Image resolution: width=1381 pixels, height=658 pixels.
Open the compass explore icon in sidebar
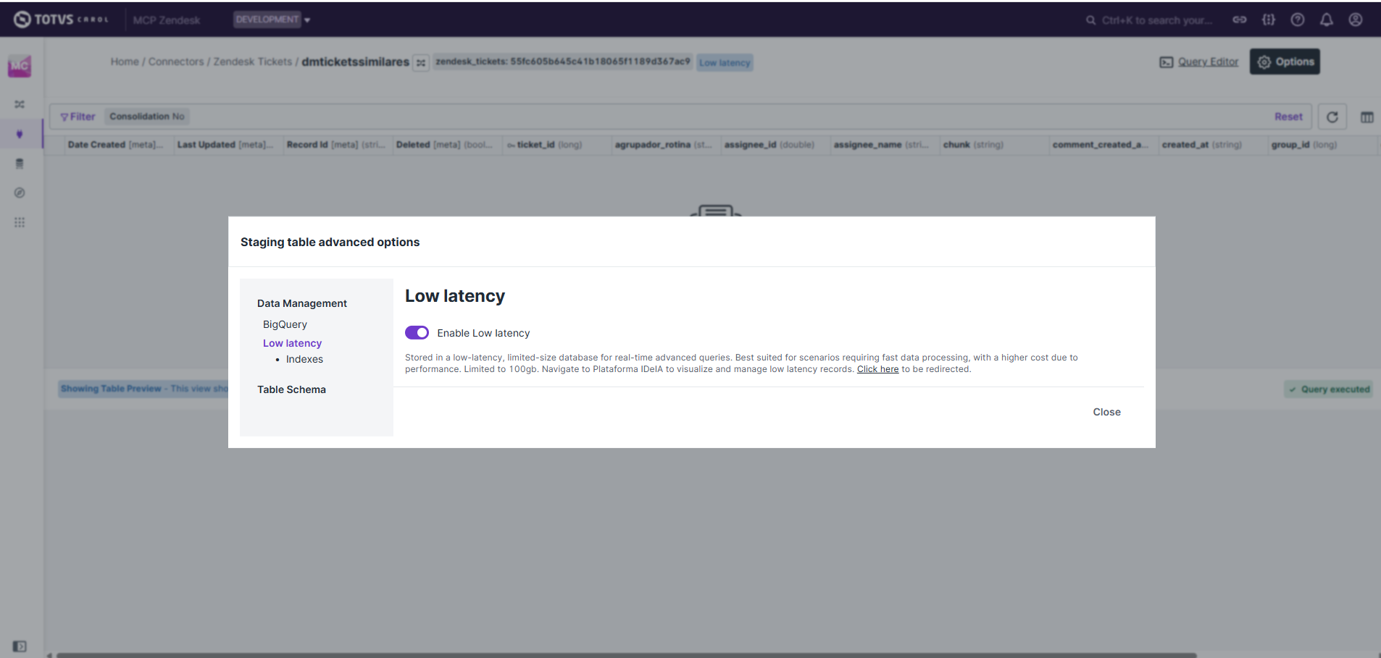point(20,193)
